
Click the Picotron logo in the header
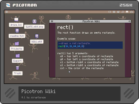21,5
